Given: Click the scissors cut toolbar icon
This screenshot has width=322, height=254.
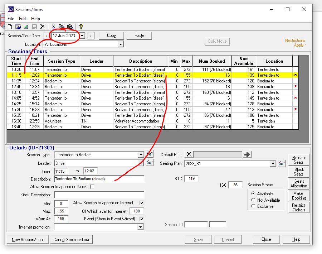Looking at the screenshot, I should pyautogui.click(x=53, y=27).
